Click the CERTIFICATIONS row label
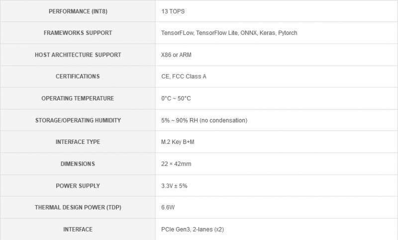 pos(78,77)
